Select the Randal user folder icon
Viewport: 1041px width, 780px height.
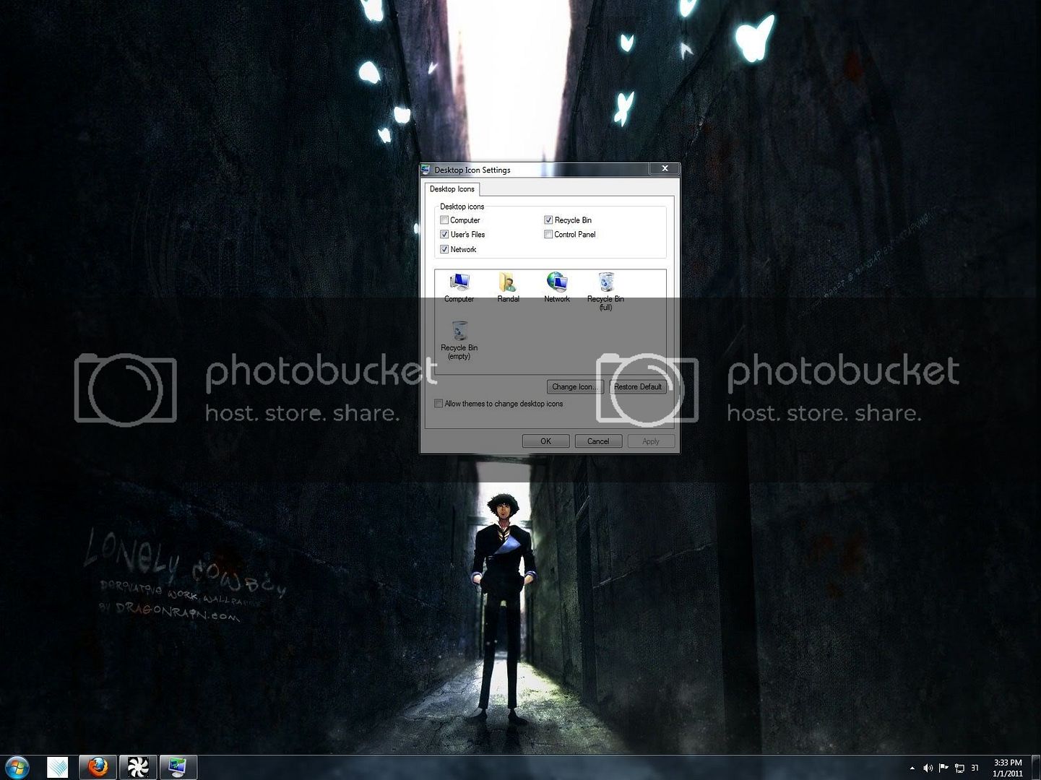point(508,287)
